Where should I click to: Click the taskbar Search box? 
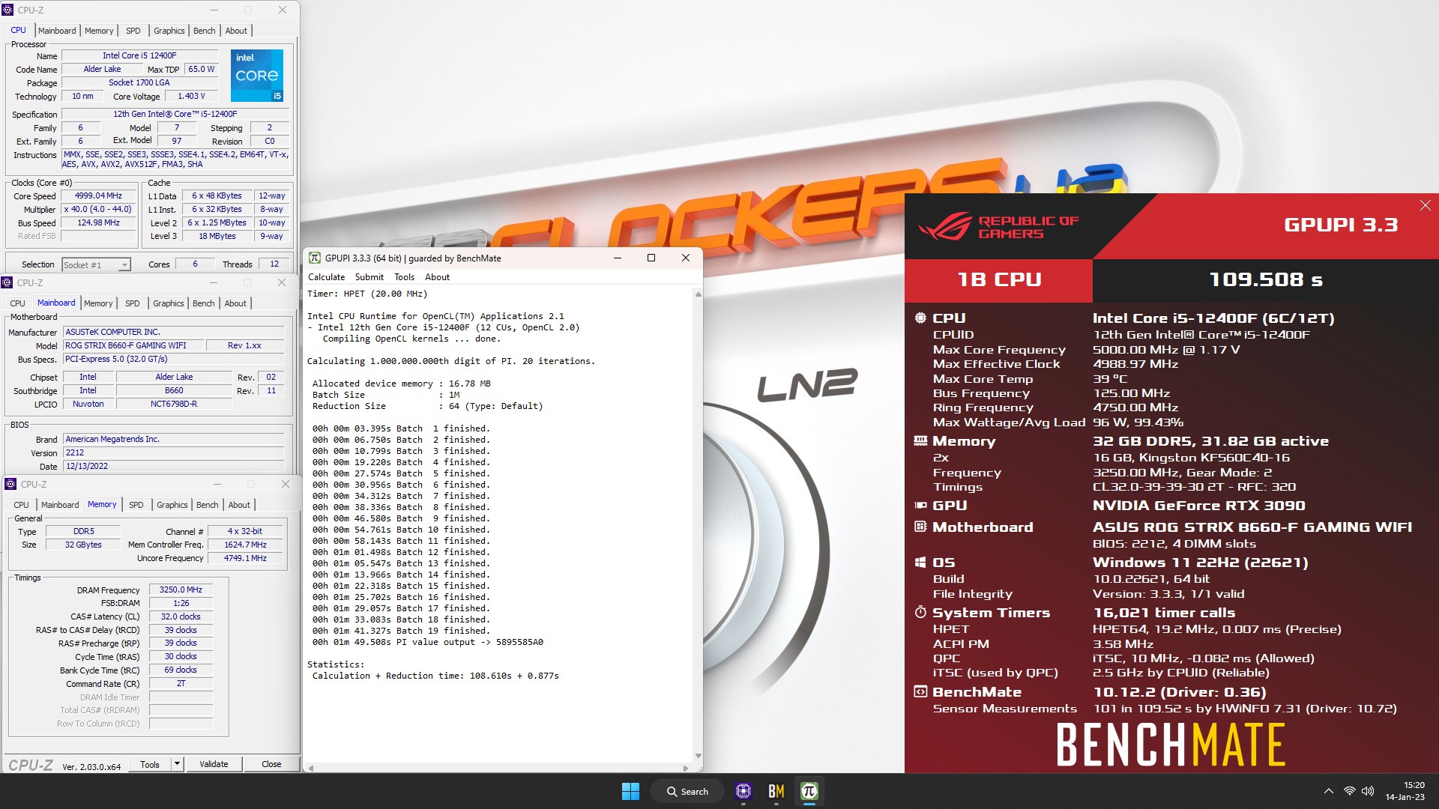click(x=687, y=792)
